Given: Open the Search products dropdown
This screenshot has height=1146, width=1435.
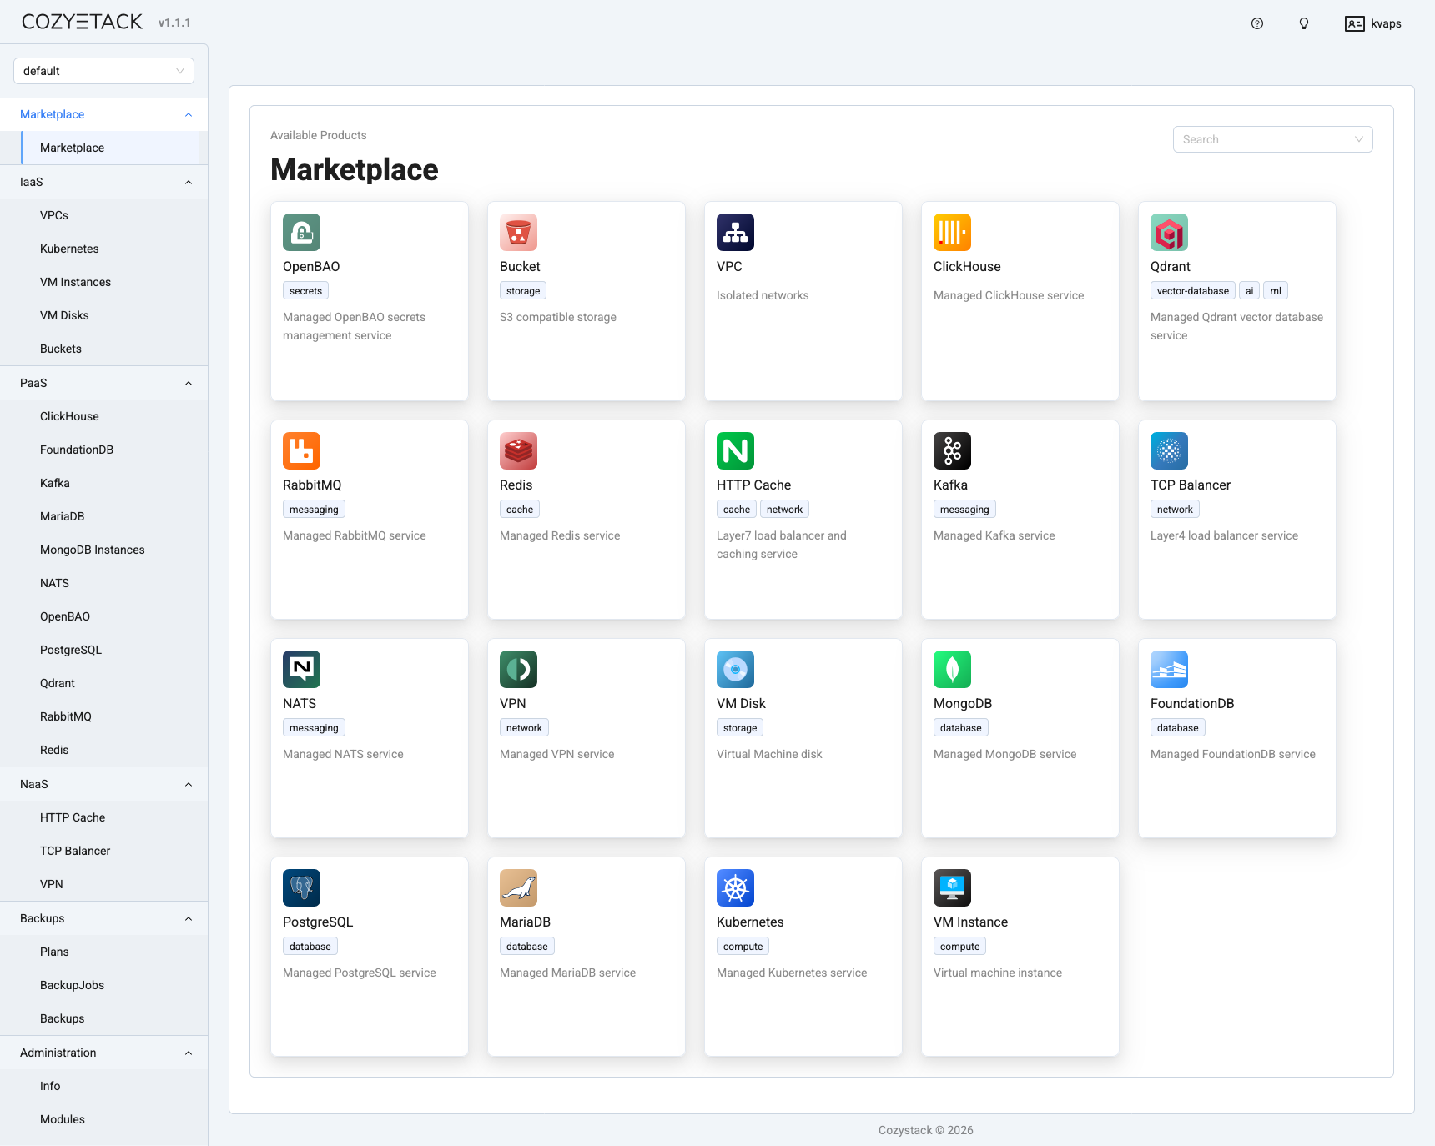Looking at the screenshot, I should (x=1271, y=139).
